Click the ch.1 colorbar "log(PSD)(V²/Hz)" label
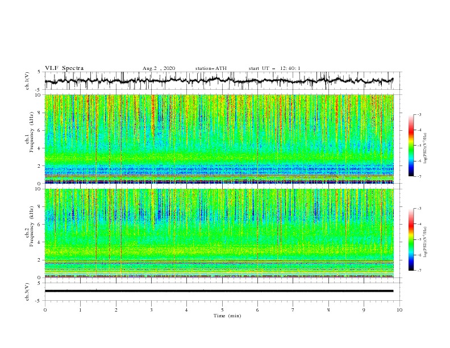The width and height of the screenshot is (450, 348). tap(425, 148)
